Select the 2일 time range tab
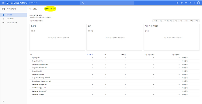The width and height of the screenshot is (202, 104). coord(176,21)
